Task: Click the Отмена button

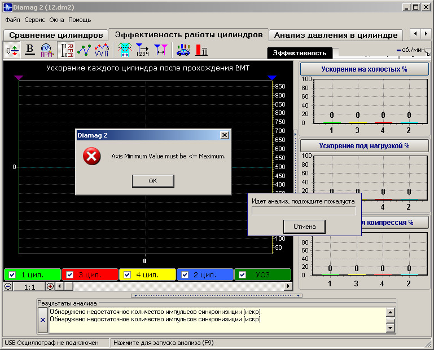Action: [304, 227]
